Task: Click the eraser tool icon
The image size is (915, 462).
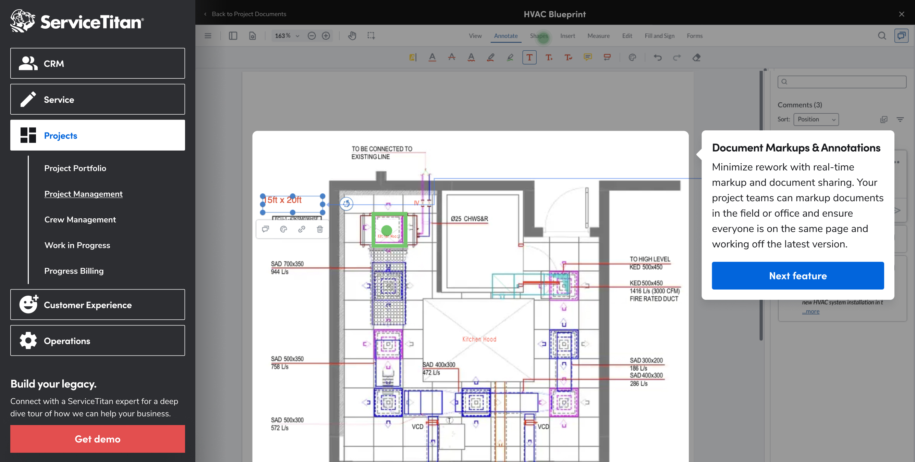Action: click(x=696, y=57)
